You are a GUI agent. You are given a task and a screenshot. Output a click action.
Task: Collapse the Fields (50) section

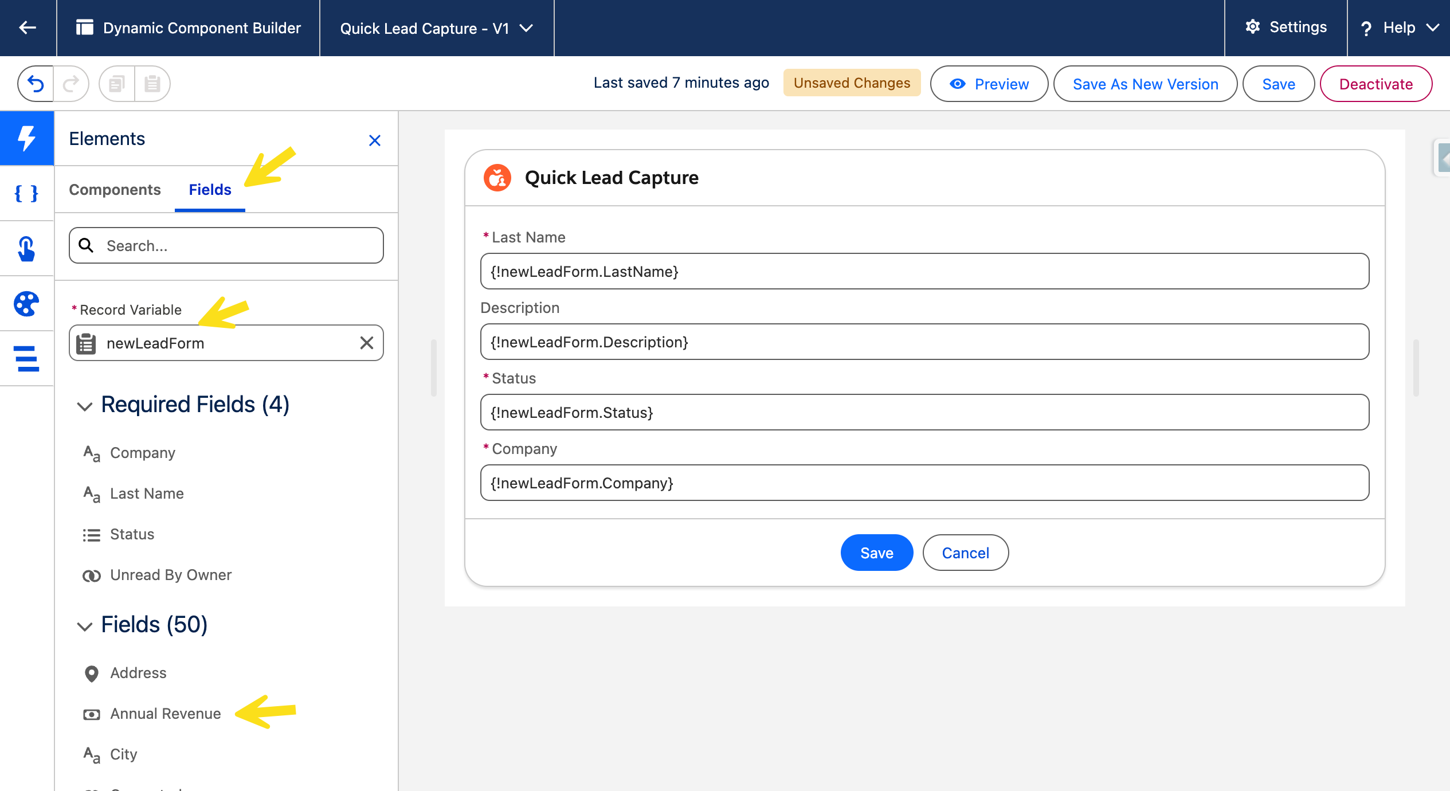point(85,626)
